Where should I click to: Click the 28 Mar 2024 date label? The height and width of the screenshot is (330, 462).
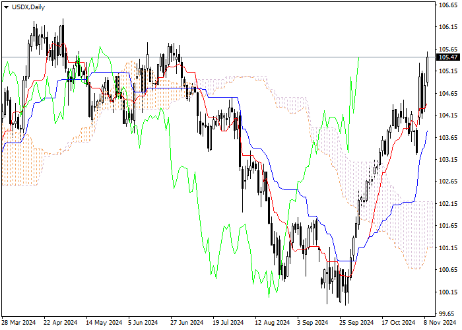pyautogui.click(x=19, y=323)
